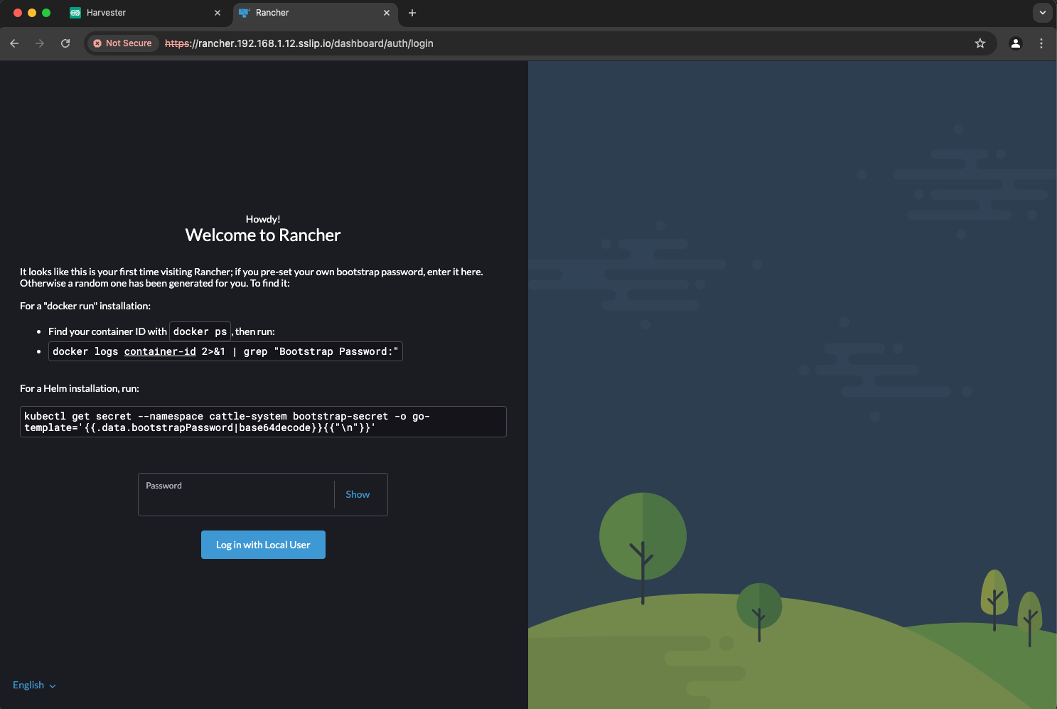Viewport: 1057px width, 709px height.
Task: Click 'For a Helm installation, run:' text
Action: tap(80, 388)
